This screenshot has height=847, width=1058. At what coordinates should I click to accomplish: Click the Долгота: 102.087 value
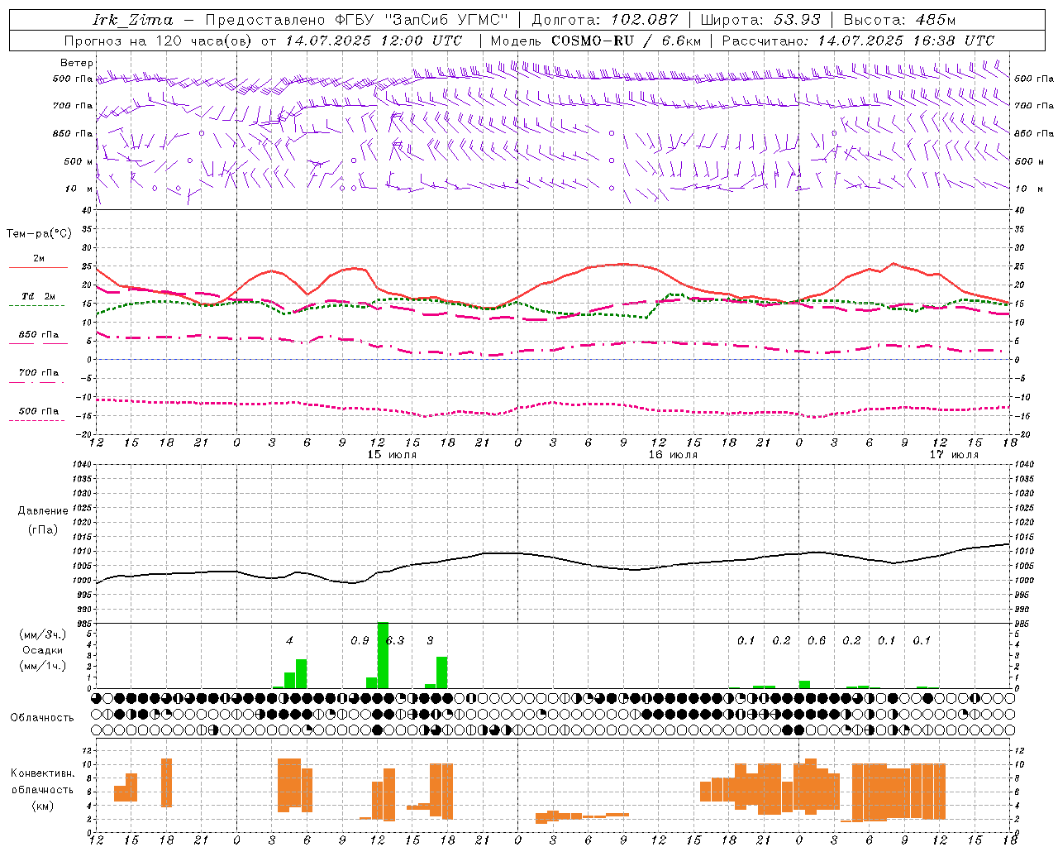(604, 20)
